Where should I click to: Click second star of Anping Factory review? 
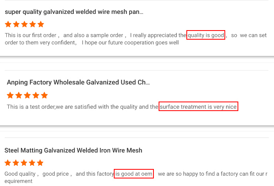tap(19, 95)
